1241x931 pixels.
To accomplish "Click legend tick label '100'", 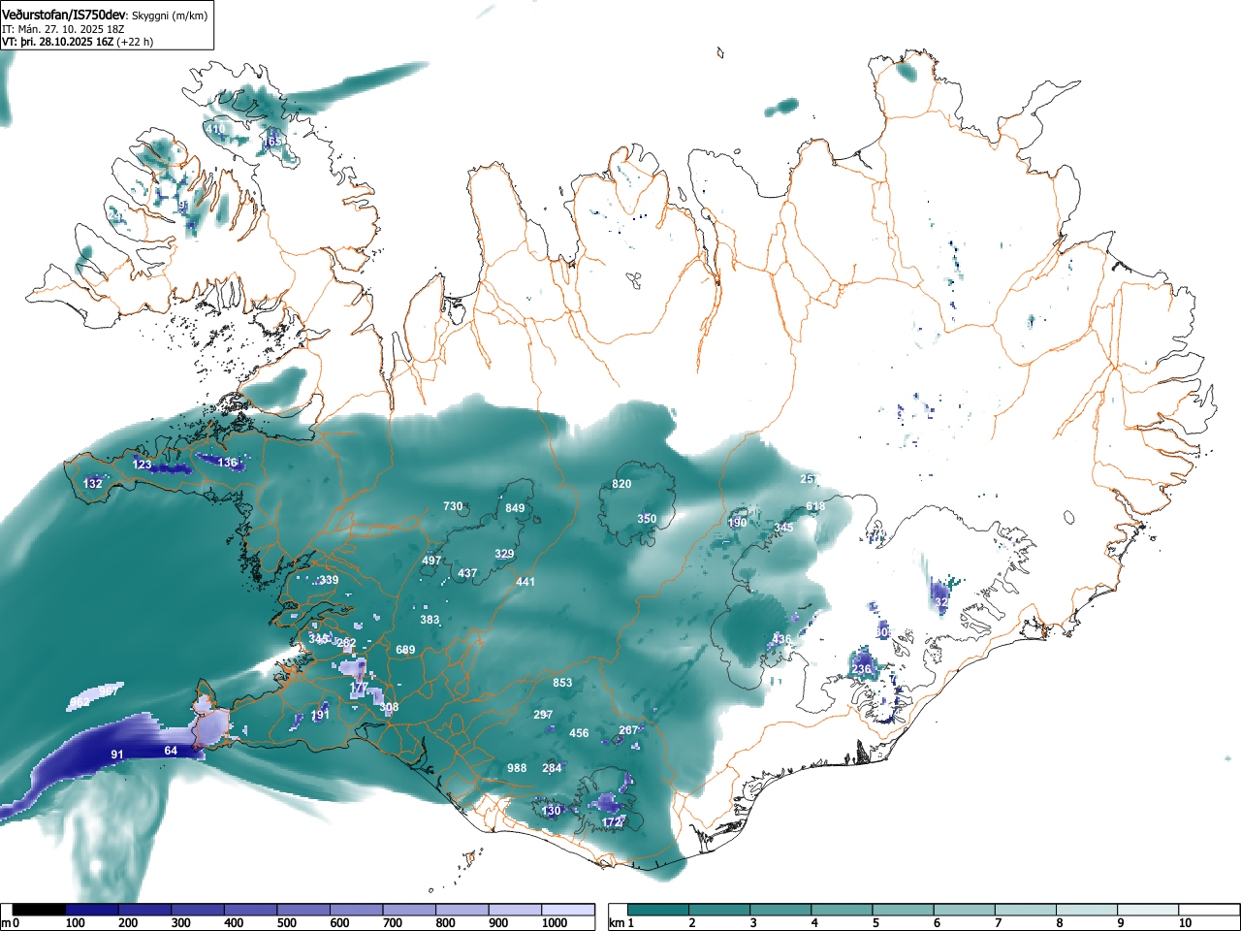I will coord(76,923).
